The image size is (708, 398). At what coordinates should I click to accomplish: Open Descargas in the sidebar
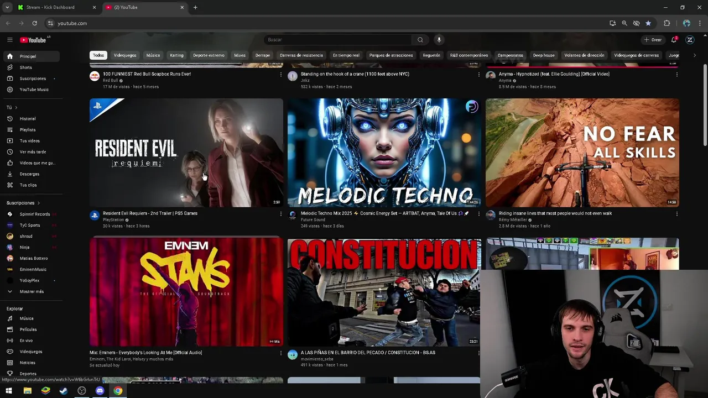click(x=31, y=174)
